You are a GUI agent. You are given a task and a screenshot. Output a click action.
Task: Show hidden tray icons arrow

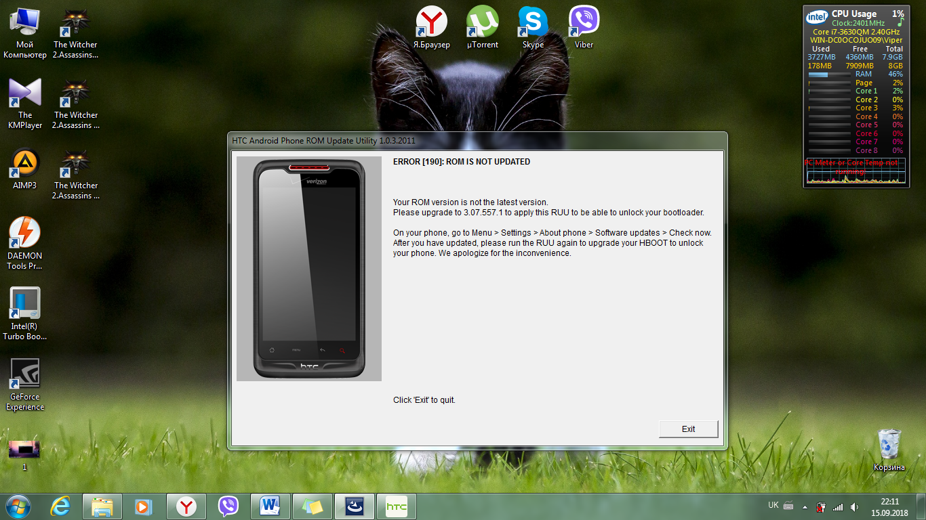point(805,506)
